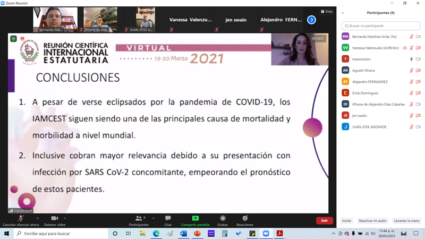This screenshot has width=425, height=239.
Task: Select Vanessa Valenzuela (Anfitrión) in participant list
Action: (381, 48)
